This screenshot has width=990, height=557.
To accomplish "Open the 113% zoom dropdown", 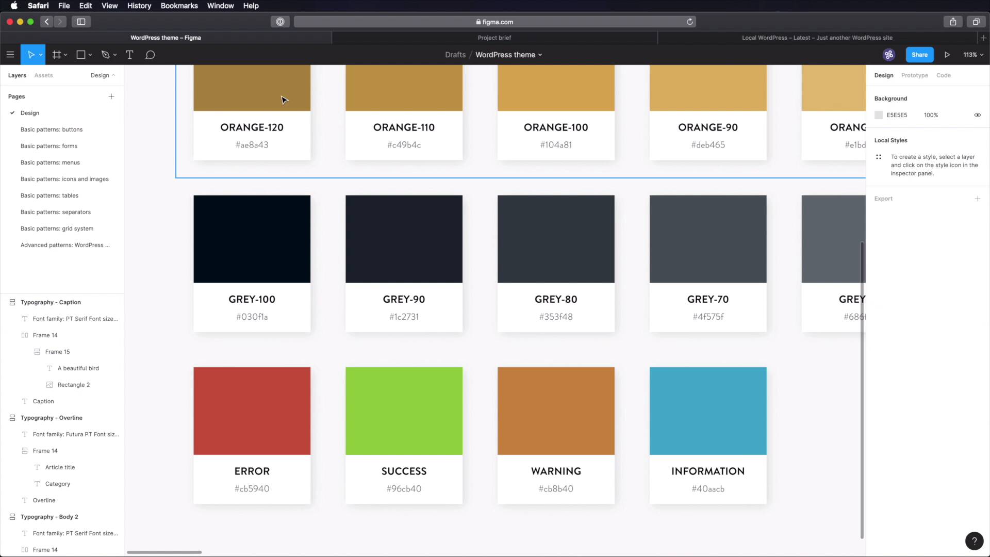I will point(973,55).
